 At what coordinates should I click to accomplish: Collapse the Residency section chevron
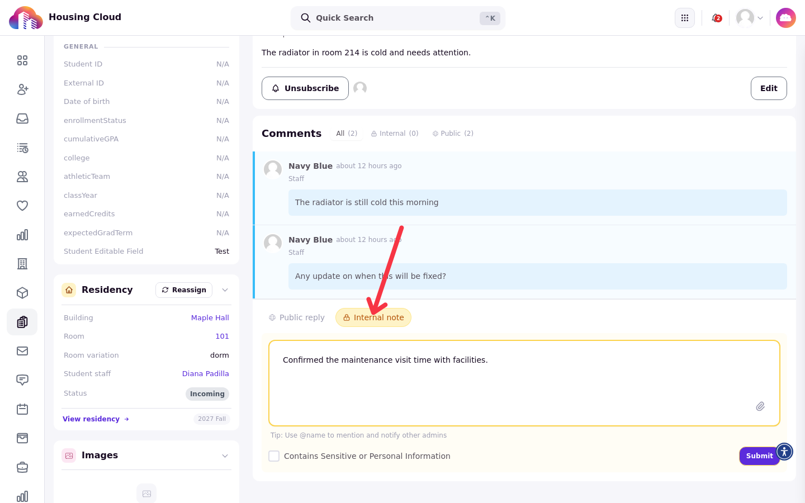coord(225,290)
